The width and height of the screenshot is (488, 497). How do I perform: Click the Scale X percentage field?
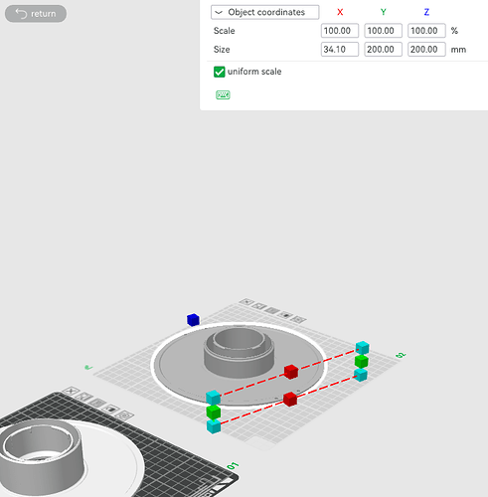[340, 31]
